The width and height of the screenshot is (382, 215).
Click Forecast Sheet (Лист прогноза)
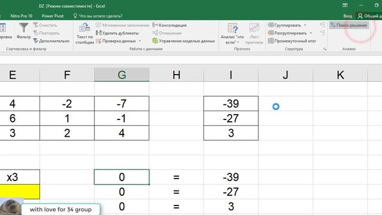254,33
